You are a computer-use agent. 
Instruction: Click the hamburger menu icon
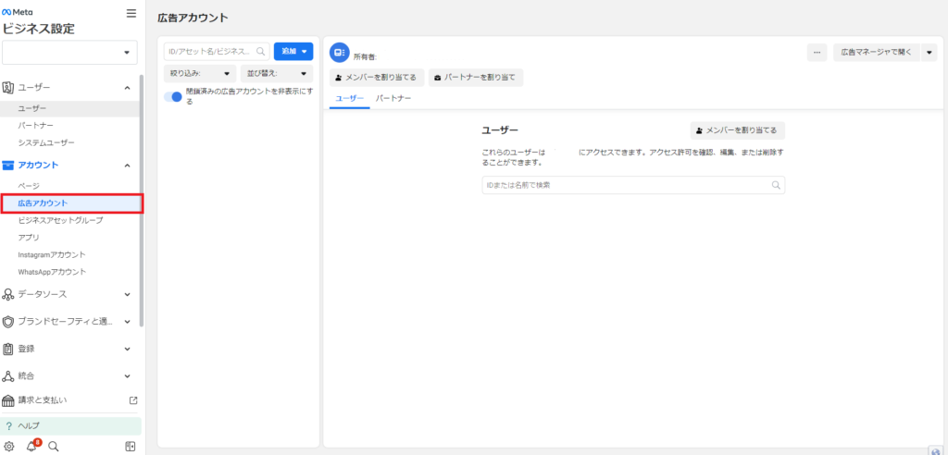click(x=131, y=14)
